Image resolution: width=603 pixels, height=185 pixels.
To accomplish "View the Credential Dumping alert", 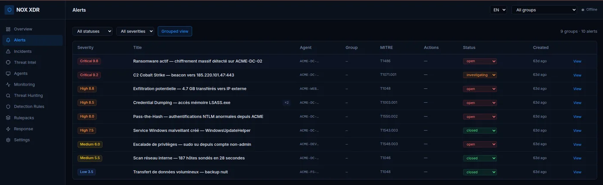I will pos(577,103).
